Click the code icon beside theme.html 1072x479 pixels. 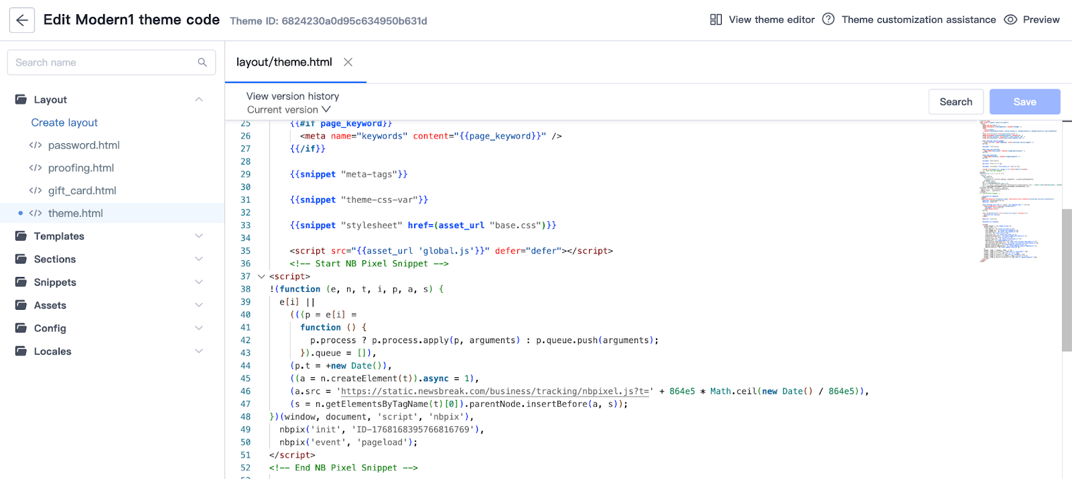coord(36,213)
